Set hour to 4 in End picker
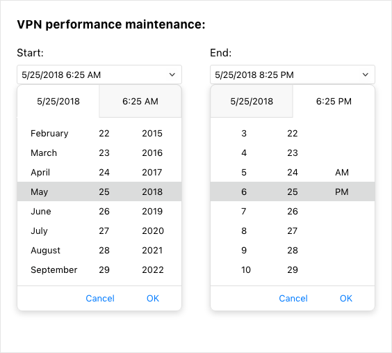392x353 pixels. click(244, 152)
